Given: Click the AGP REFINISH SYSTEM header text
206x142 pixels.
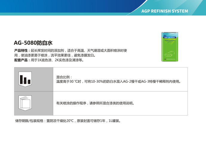Looking at the screenshot, I should click(165, 11).
